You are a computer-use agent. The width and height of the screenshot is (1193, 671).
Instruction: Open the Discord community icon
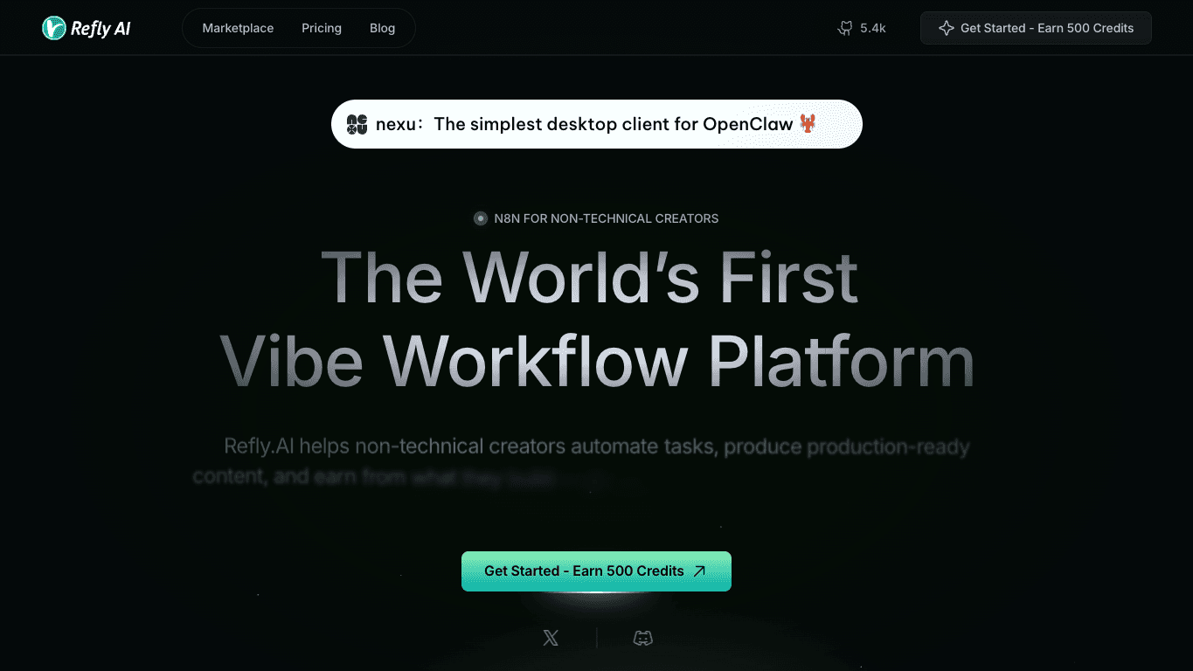643,639
